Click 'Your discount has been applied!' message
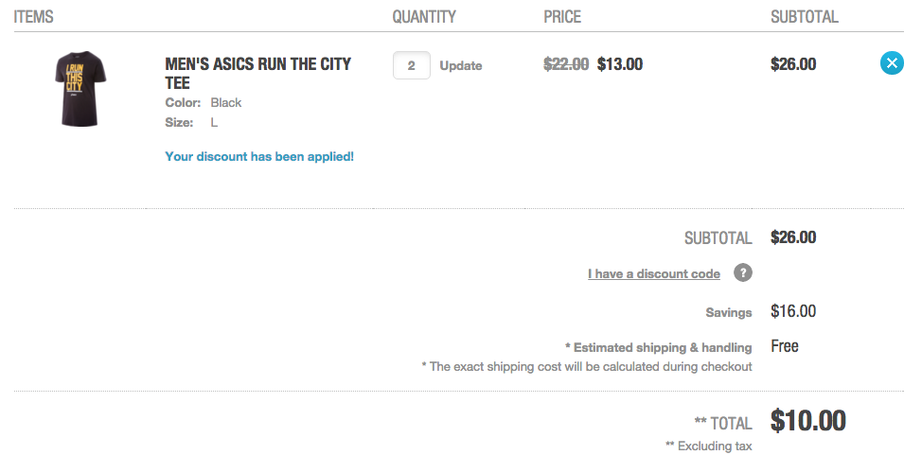Screen dimensions: 922x455 [259, 156]
